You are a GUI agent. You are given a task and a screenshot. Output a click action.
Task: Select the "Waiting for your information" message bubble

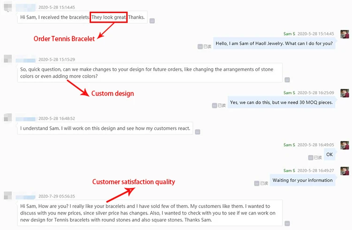pyautogui.click(x=303, y=180)
